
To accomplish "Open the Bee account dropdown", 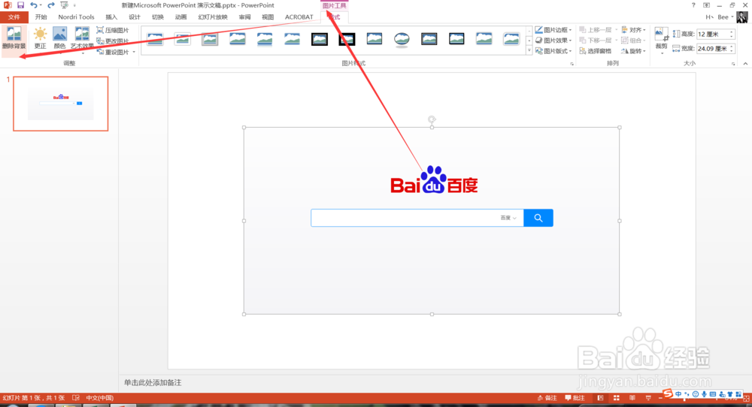I will coord(725,17).
